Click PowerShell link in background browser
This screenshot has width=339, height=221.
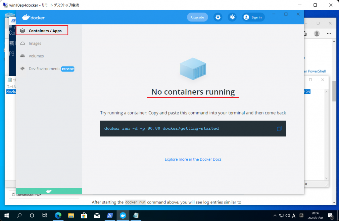pos(315,71)
